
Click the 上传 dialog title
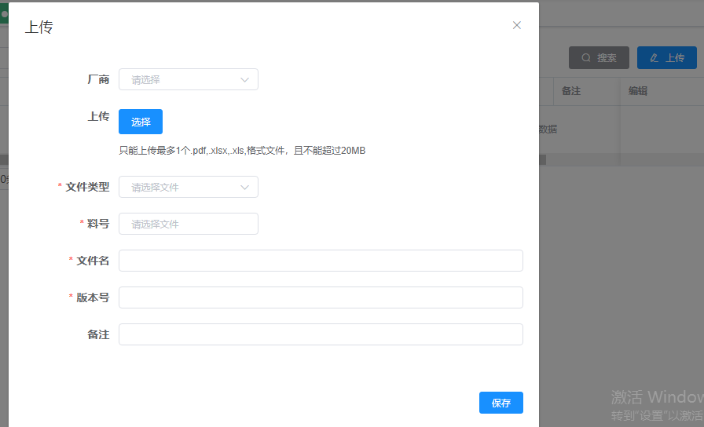[x=39, y=27]
